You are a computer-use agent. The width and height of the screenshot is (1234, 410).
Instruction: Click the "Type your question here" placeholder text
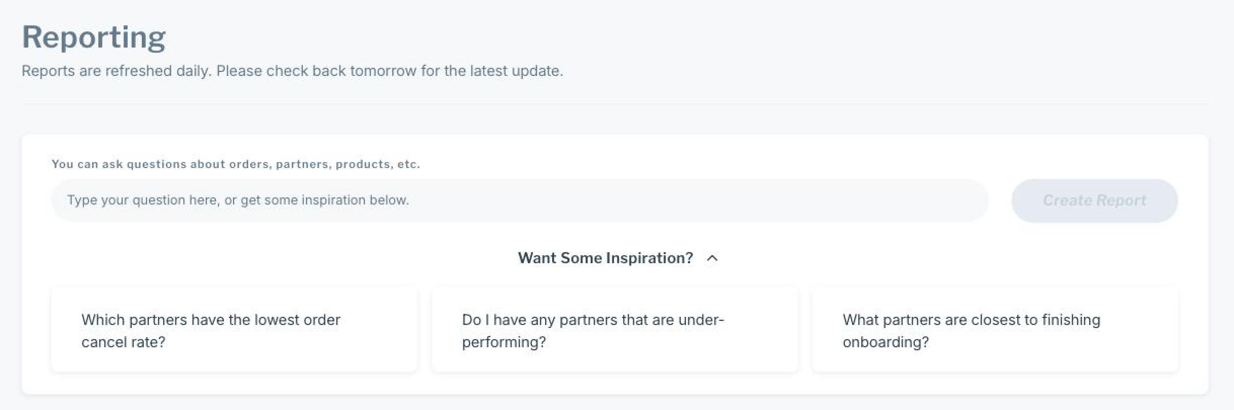click(238, 200)
